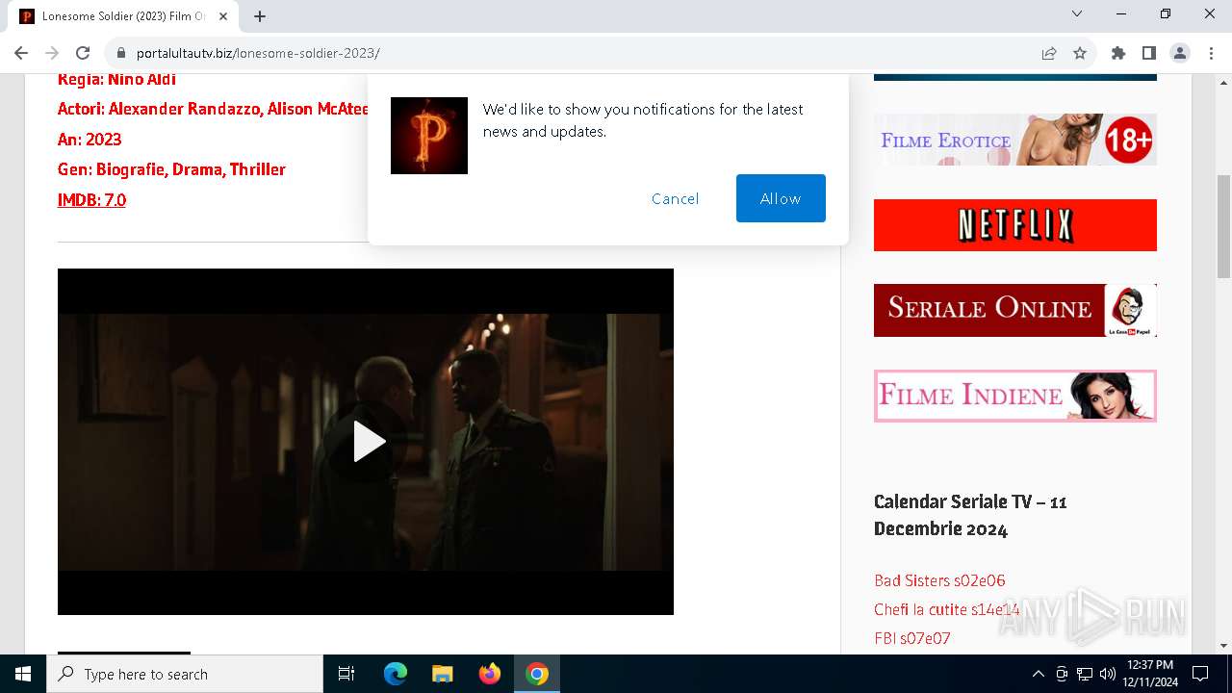This screenshot has height=693, width=1232.
Task: Open FBI s07e07 link
Action: coord(912,638)
